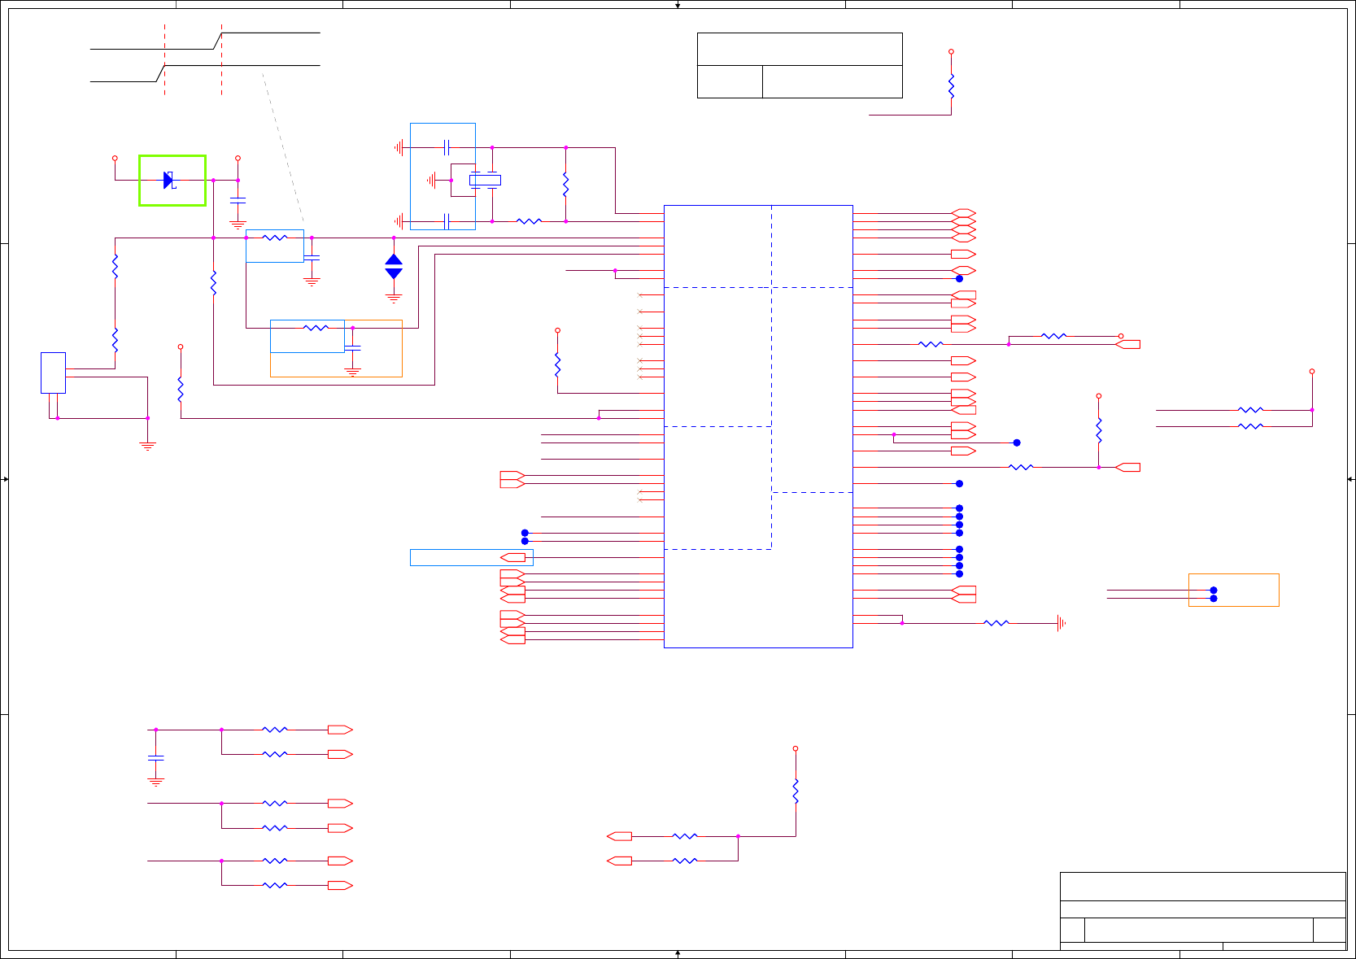Select the title block at the bottom-right corner

click(x=1202, y=910)
